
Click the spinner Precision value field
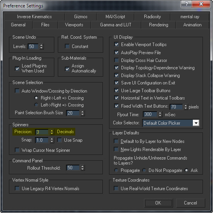coord(42,132)
